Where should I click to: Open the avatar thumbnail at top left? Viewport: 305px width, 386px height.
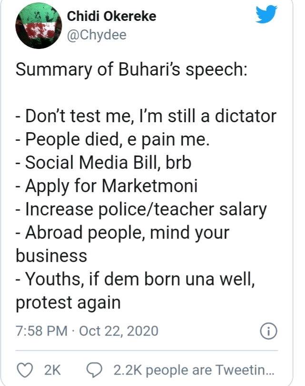pos(38,25)
